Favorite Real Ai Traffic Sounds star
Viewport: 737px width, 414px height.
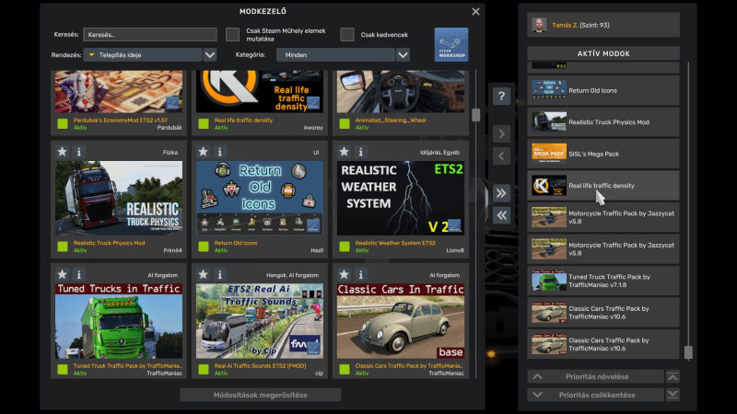click(203, 274)
